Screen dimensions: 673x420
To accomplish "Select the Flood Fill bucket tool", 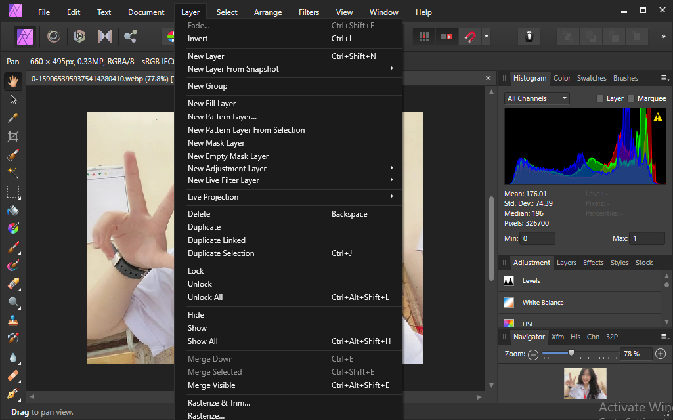I will click(12, 211).
